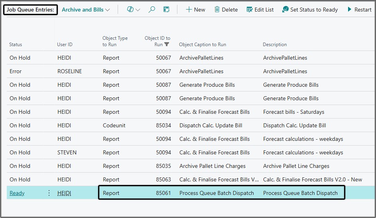Select the Error status cell
This screenshot has height=218, width=376.
click(16, 71)
